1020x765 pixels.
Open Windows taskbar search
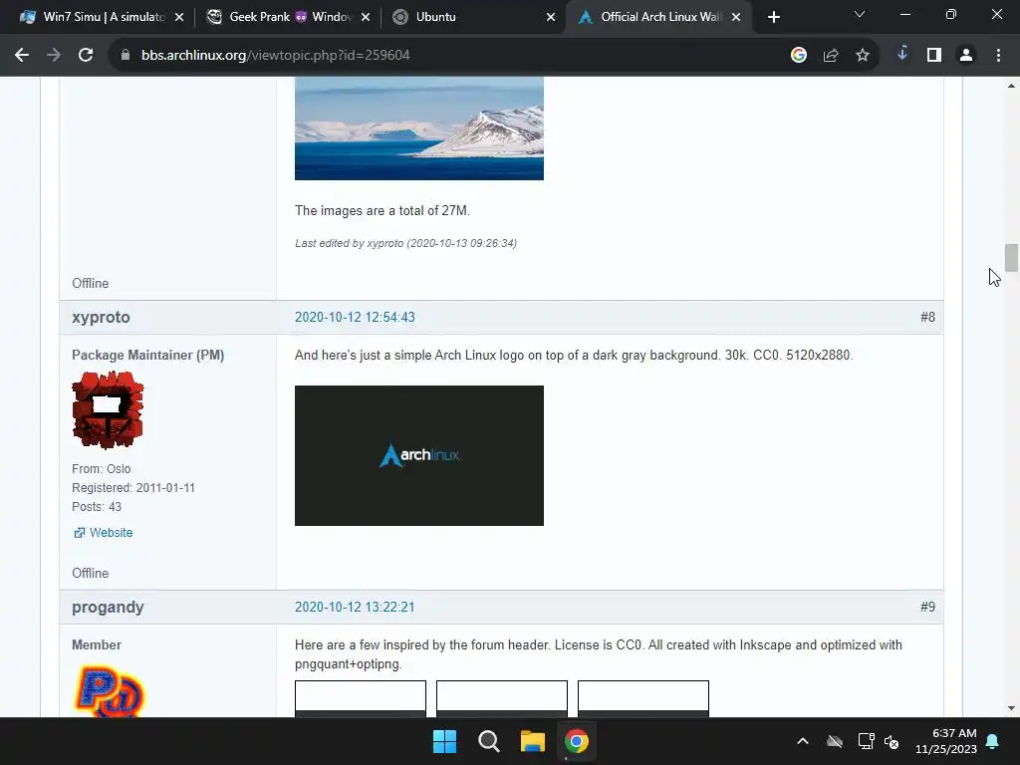(488, 741)
